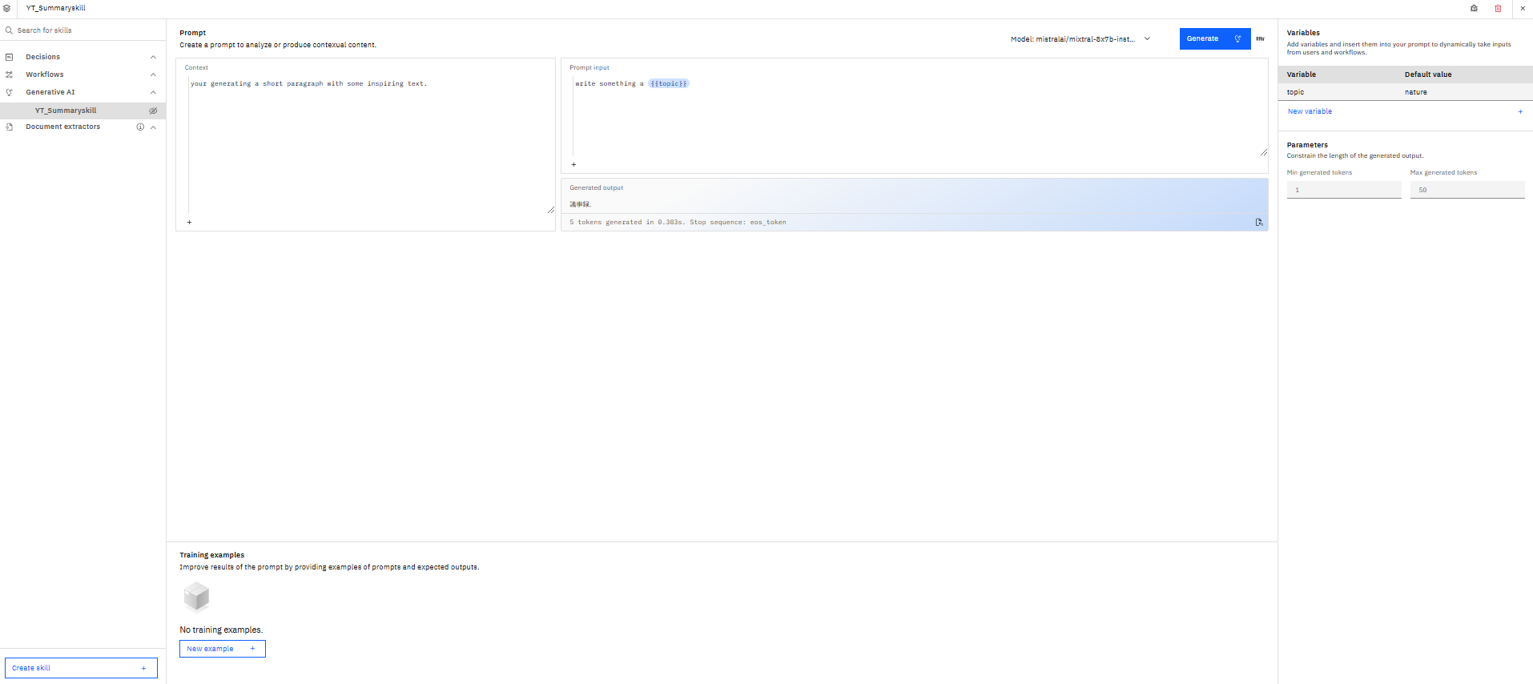Delete the skill with the red trash icon
This screenshot has width=1533, height=684.
[1498, 8]
